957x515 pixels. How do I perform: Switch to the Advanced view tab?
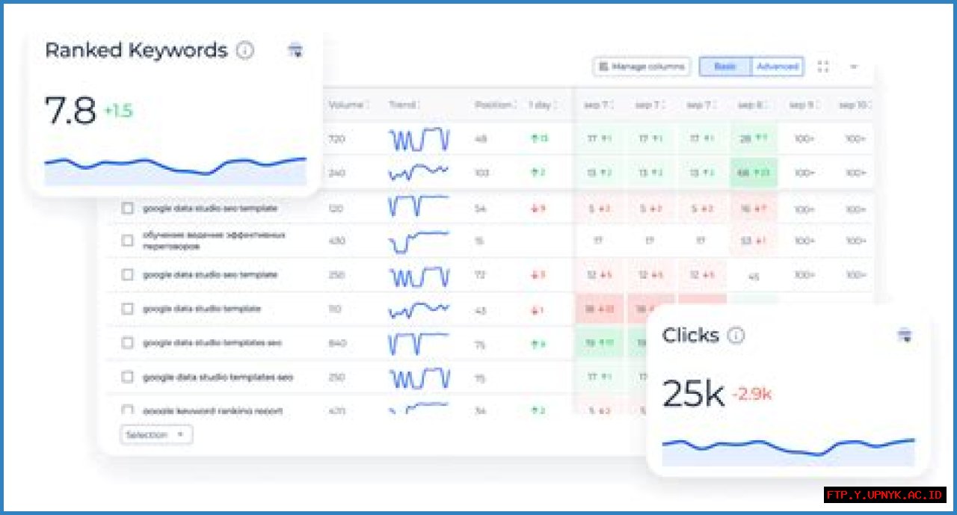coord(777,66)
